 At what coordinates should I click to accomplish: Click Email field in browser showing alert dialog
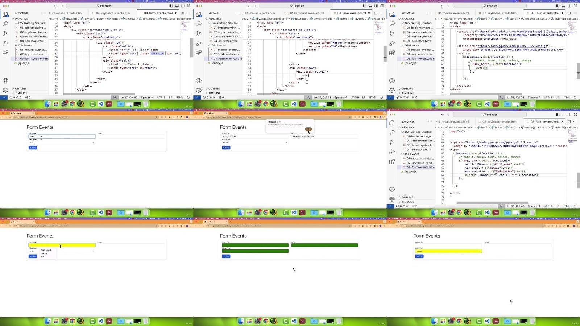pyautogui.click(x=324, y=136)
